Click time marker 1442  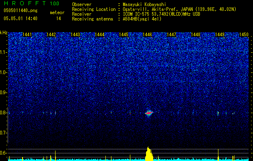coord(51,35)
